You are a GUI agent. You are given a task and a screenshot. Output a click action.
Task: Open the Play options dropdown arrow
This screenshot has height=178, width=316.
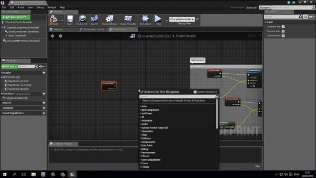click(x=166, y=20)
